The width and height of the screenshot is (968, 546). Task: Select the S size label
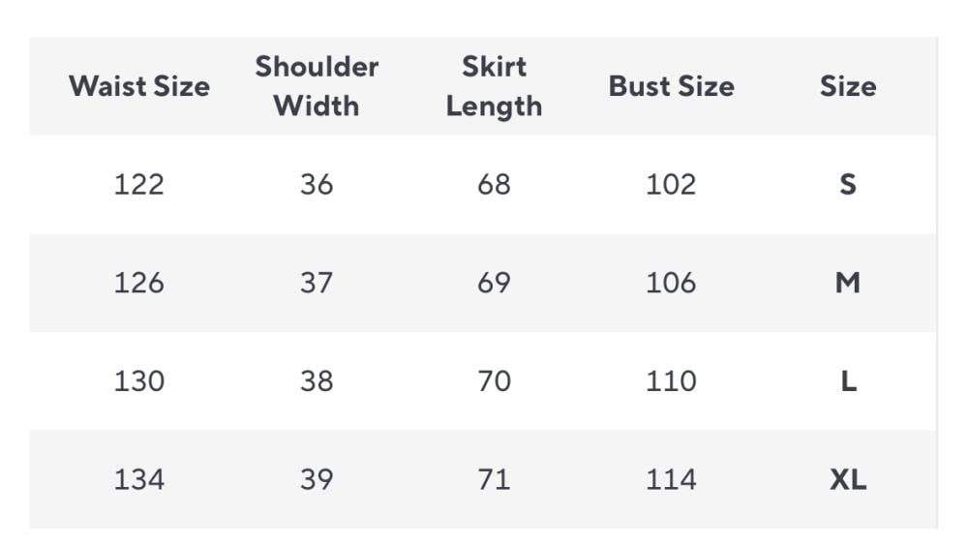848,184
